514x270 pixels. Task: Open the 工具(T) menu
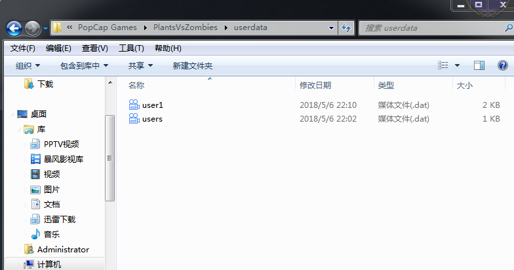(x=131, y=48)
